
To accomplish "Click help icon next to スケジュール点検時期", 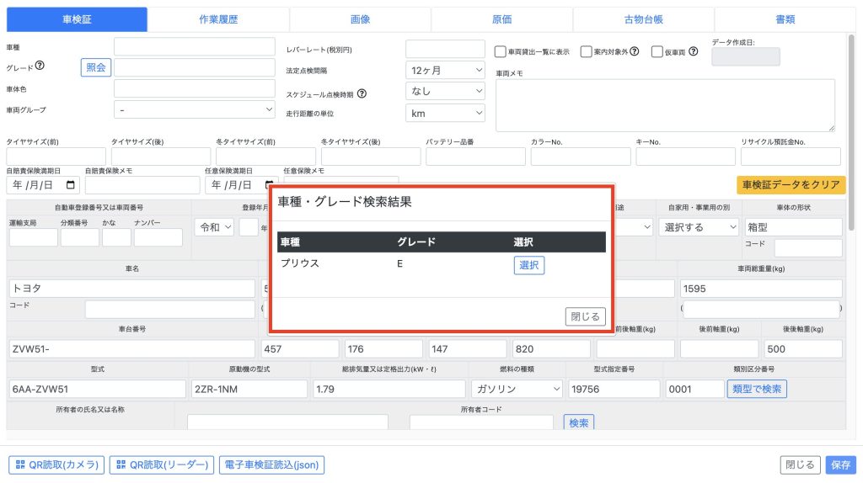I will coord(362,93).
